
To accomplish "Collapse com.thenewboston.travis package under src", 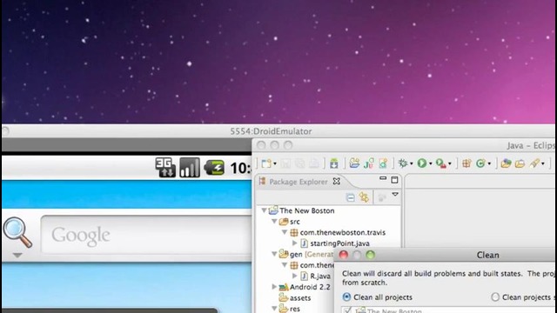I will 285,232.
